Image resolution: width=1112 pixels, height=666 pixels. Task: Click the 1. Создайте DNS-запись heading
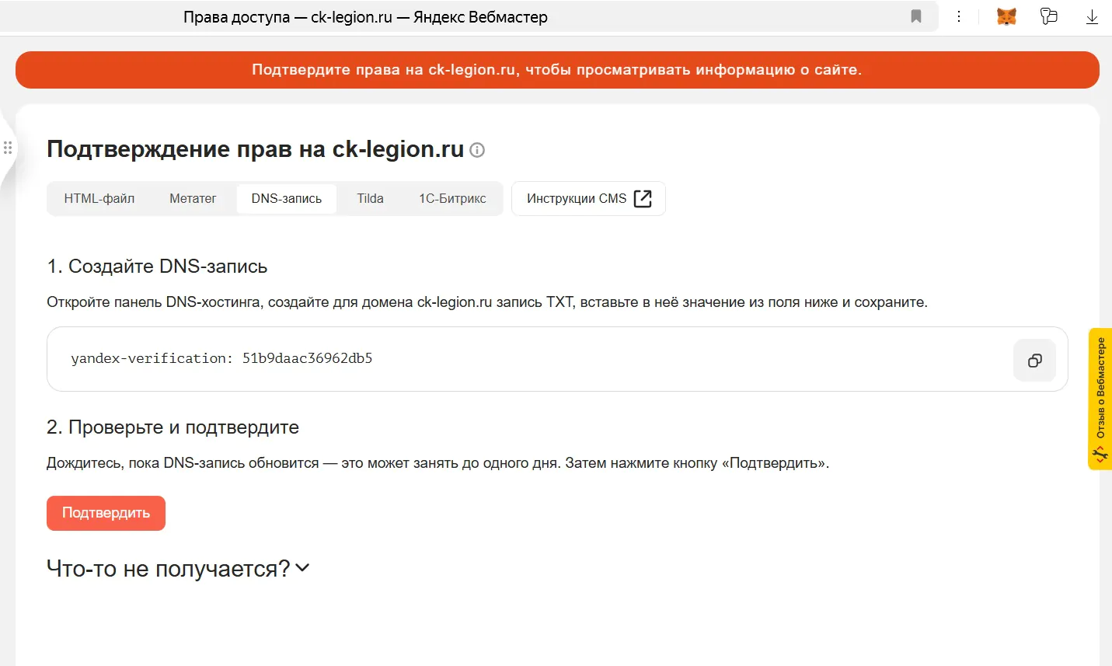pyautogui.click(x=157, y=267)
